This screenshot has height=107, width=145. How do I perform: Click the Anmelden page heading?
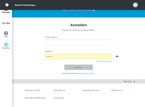pyautogui.click(x=79, y=25)
